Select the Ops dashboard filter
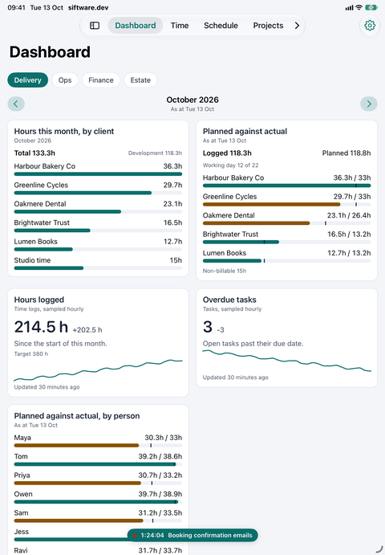385x555 pixels. point(65,80)
